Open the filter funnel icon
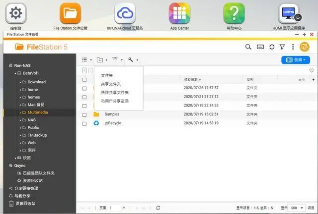 282,47
